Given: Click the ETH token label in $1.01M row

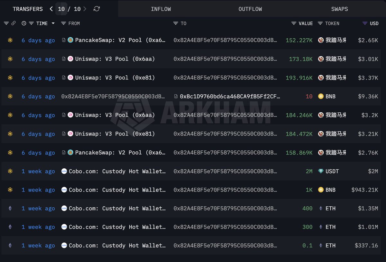Looking at the screenshot, I should 330,227.
